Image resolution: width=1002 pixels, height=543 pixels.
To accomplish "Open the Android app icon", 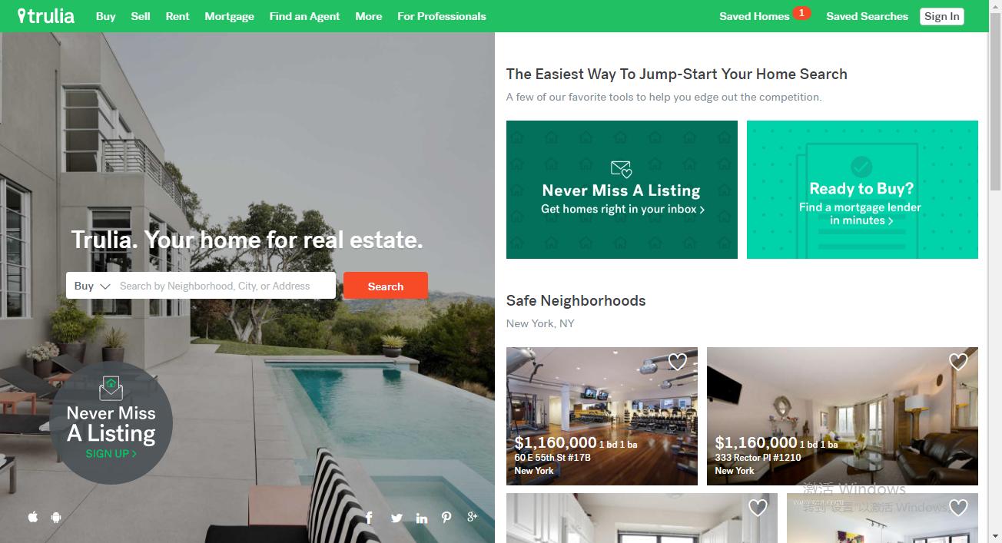I will pyautogui.click(x=56, y=517).
